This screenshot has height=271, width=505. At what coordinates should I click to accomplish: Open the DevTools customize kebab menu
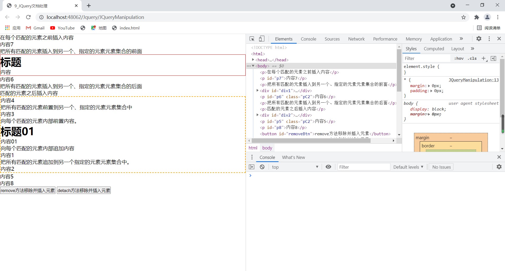tap(489, 39)
